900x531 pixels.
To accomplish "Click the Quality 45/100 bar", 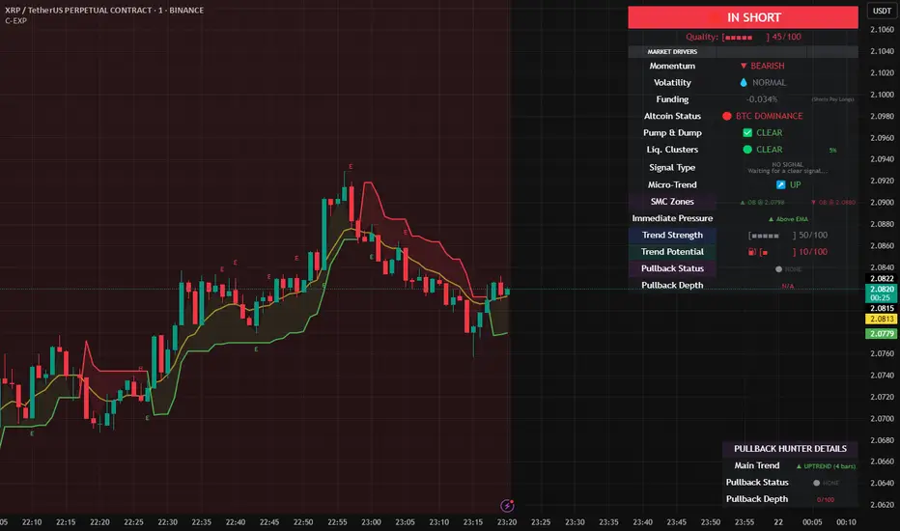I will [x=744, y=37].
